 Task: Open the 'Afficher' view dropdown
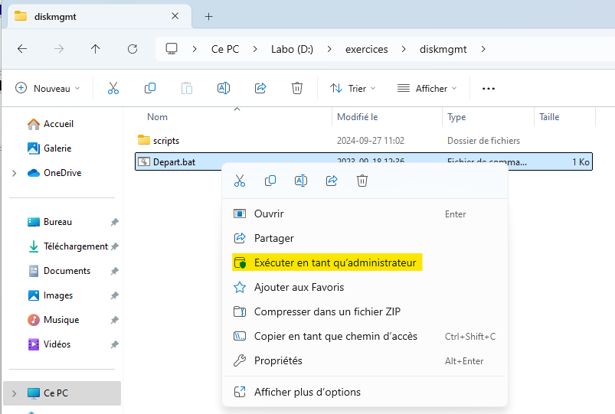(x=427, y=89)
